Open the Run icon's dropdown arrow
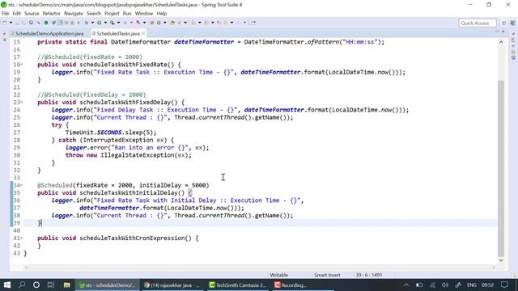Screen dimensions: 518x291 (x=105, y=23)
